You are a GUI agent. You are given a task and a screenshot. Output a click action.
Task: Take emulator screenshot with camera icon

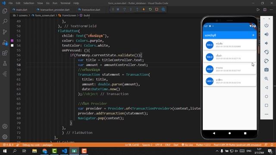click(267, 70)
